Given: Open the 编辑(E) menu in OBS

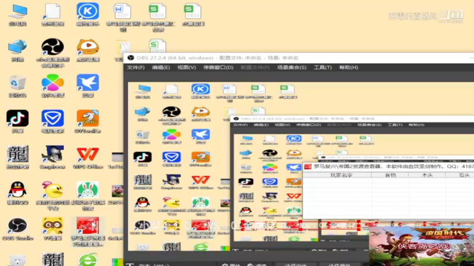Looking at the screenshot, I should click(161, 67).
